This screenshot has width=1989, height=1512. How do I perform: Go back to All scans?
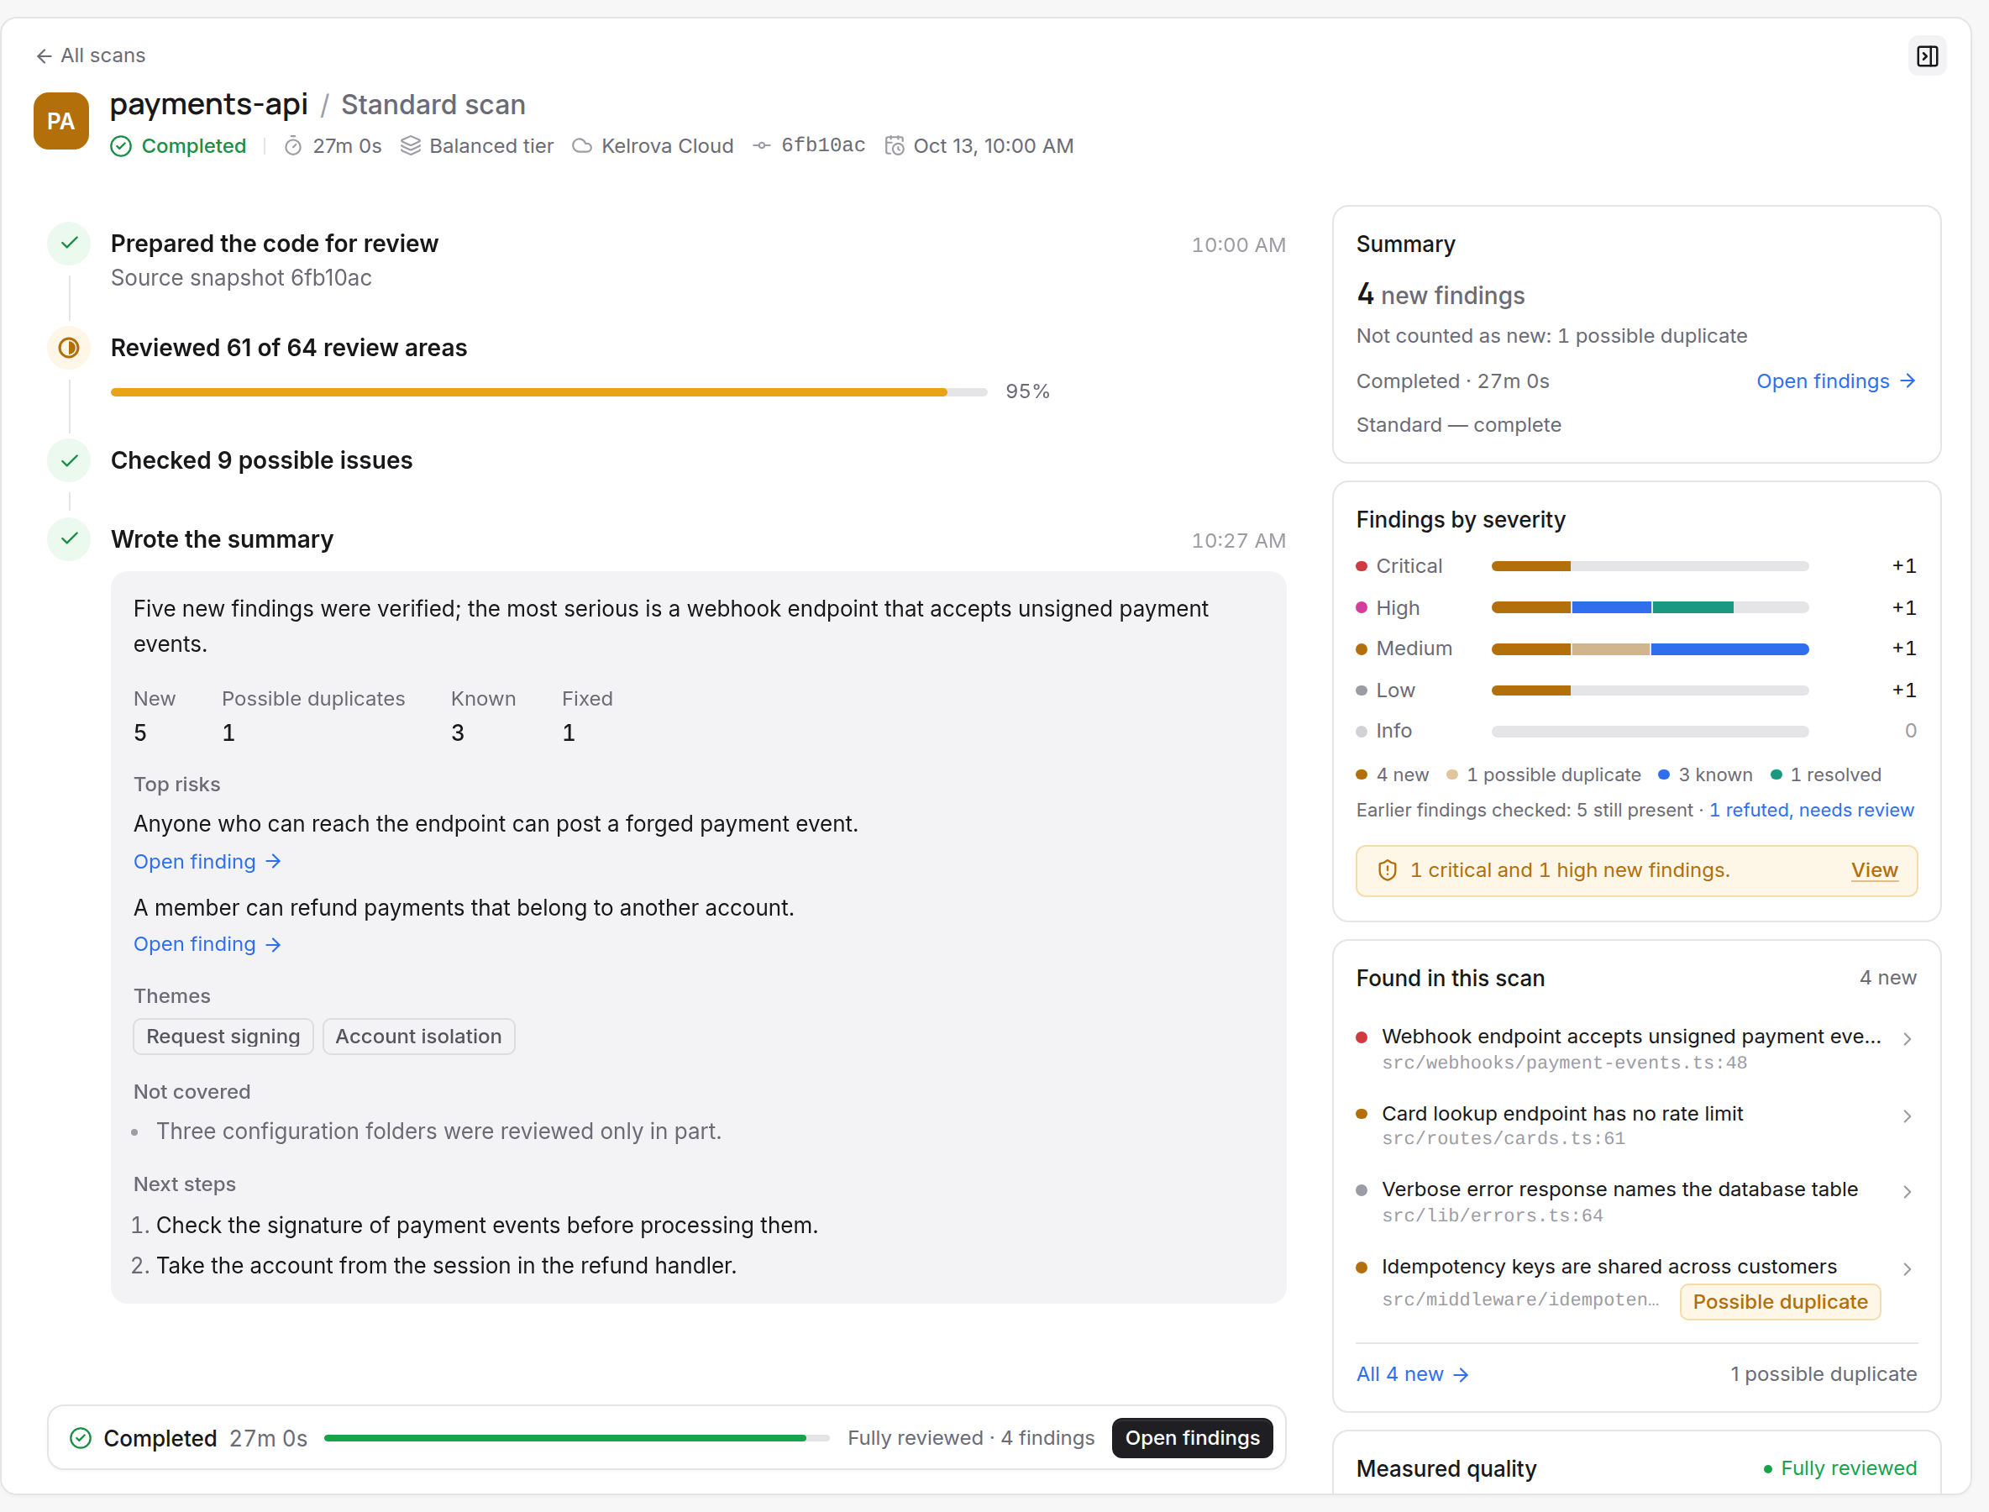click(90, 55)
